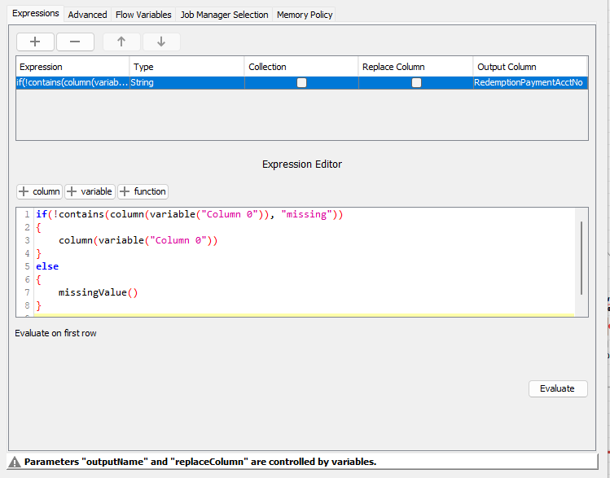Click the expression editor vertical scrollbar

click(581, 257)
